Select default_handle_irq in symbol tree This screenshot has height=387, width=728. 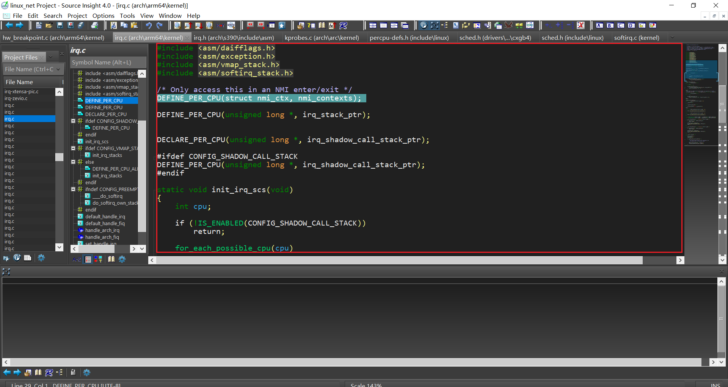coord(105,217)
